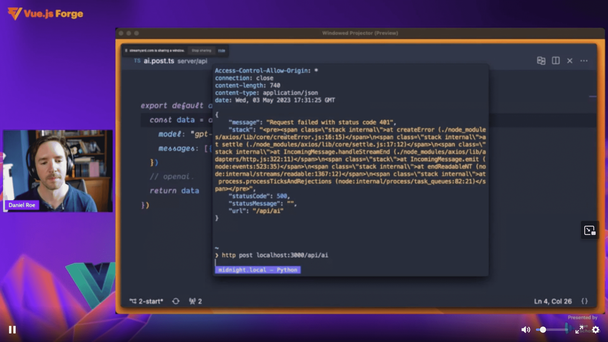Open the ai.post.ts editor tab
The width and height of the screenshot is (608, 342).
pos(159,61)
